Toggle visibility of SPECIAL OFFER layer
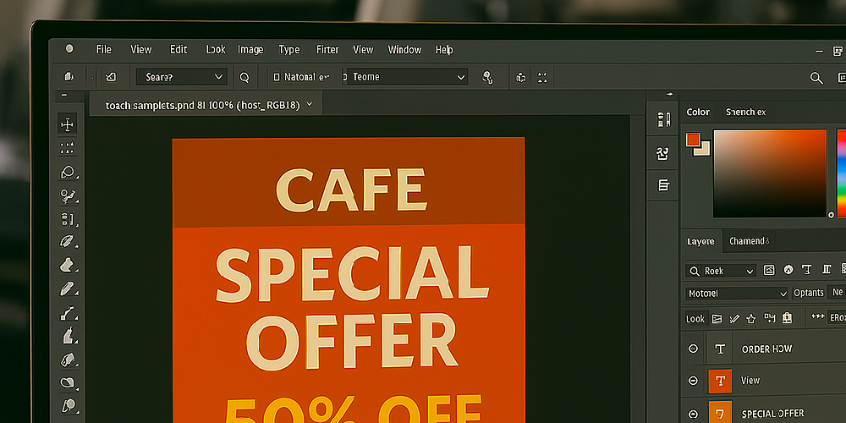Viewport: 846px width, 423px height. click(x=694, y=414)
